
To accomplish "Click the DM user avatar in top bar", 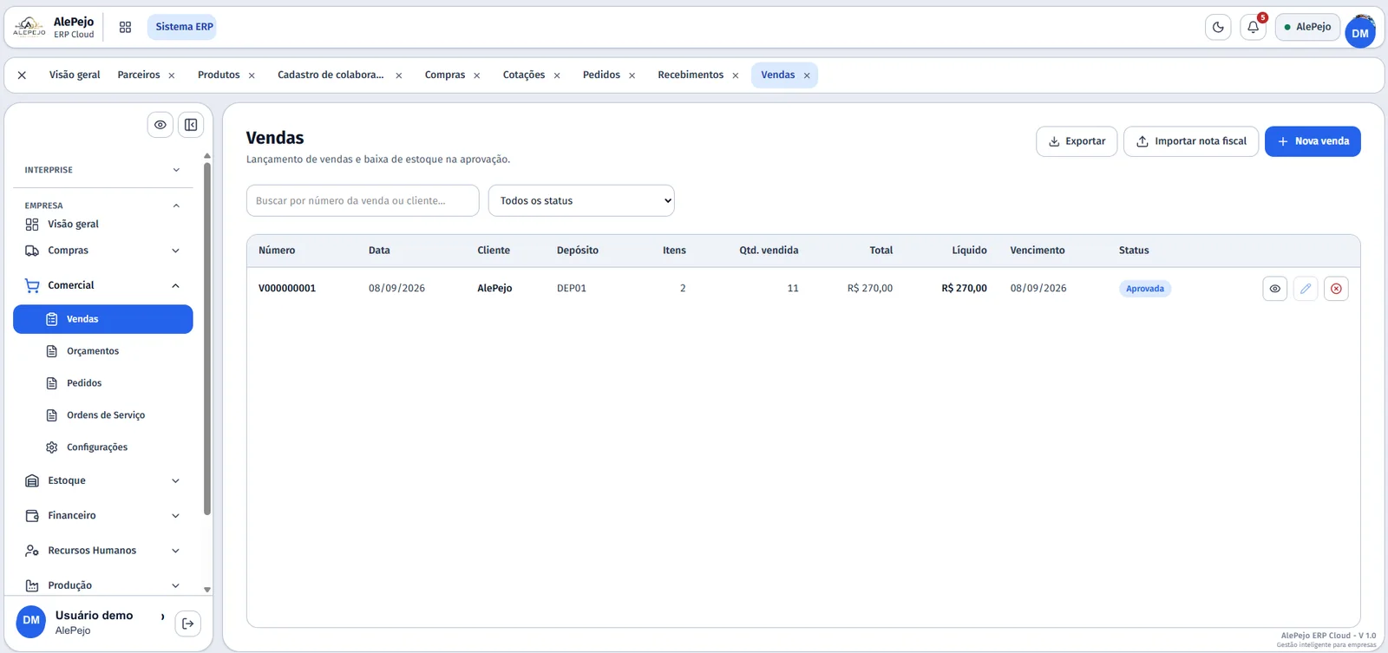I will (1360, 33).
